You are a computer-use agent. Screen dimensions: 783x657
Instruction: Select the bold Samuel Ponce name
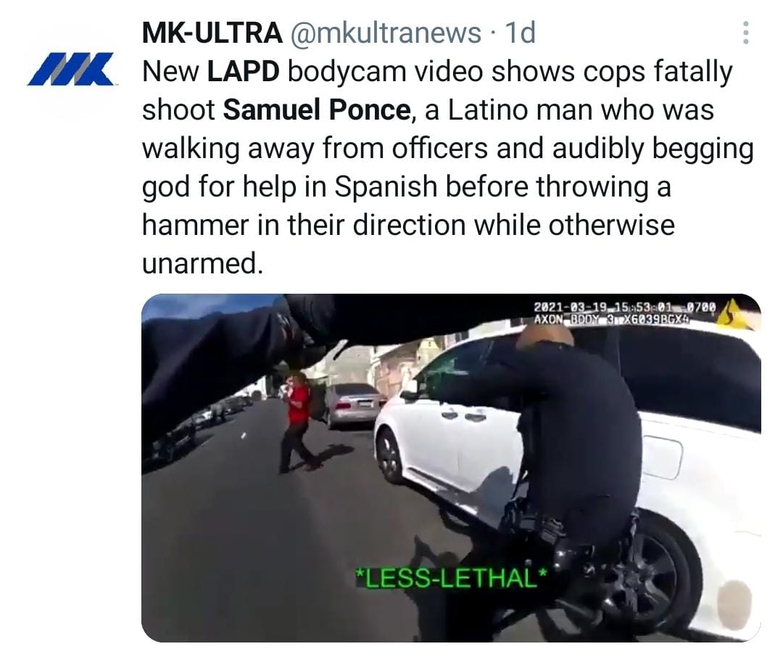pyautogui.click(x=317, y=110)
